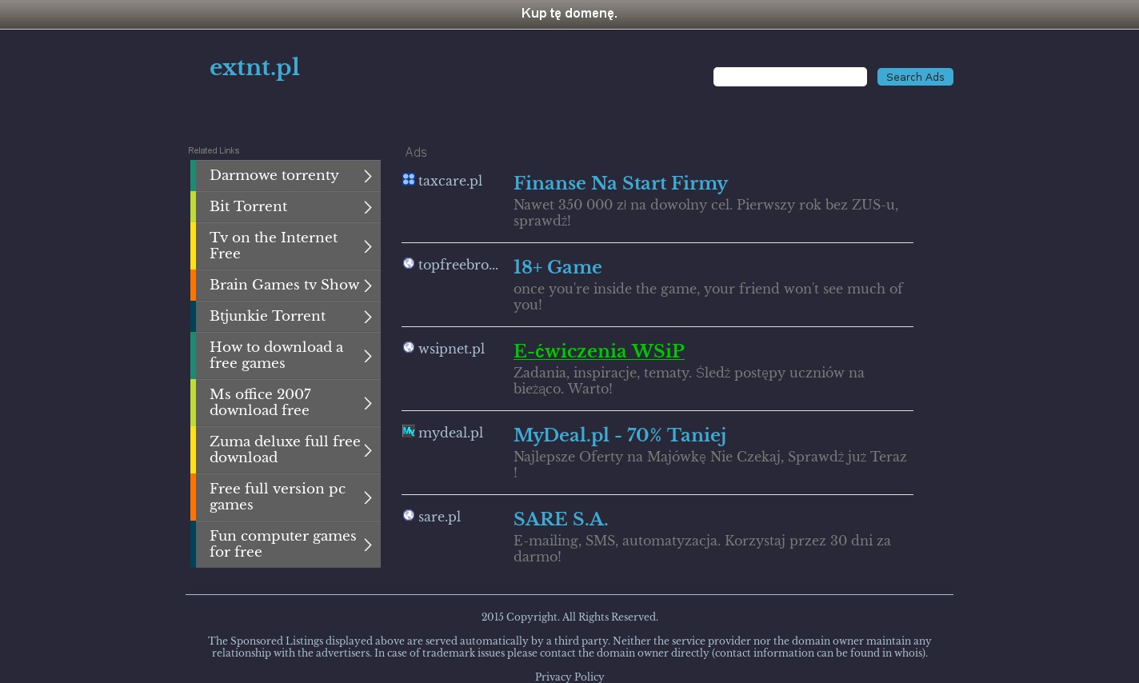Viewport: 1139px width, 683px height.
Task: Select How to download a free games
Action: pos(276,355)
